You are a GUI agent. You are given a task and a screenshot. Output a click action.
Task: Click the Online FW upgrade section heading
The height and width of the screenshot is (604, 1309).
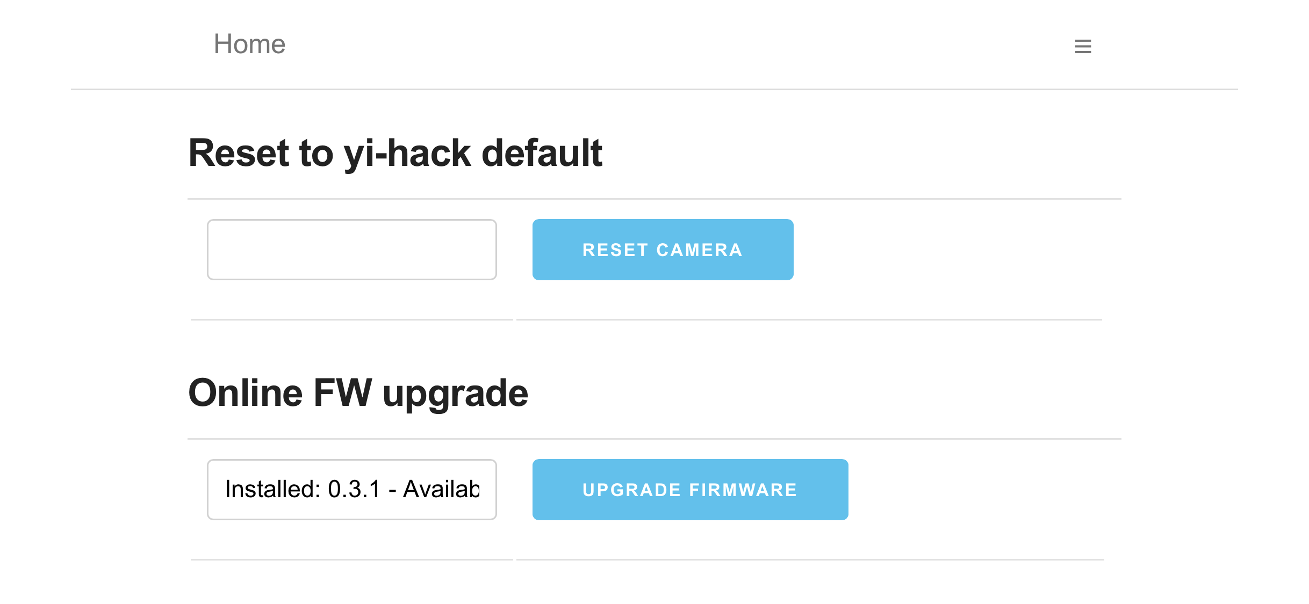pos(358,392)
